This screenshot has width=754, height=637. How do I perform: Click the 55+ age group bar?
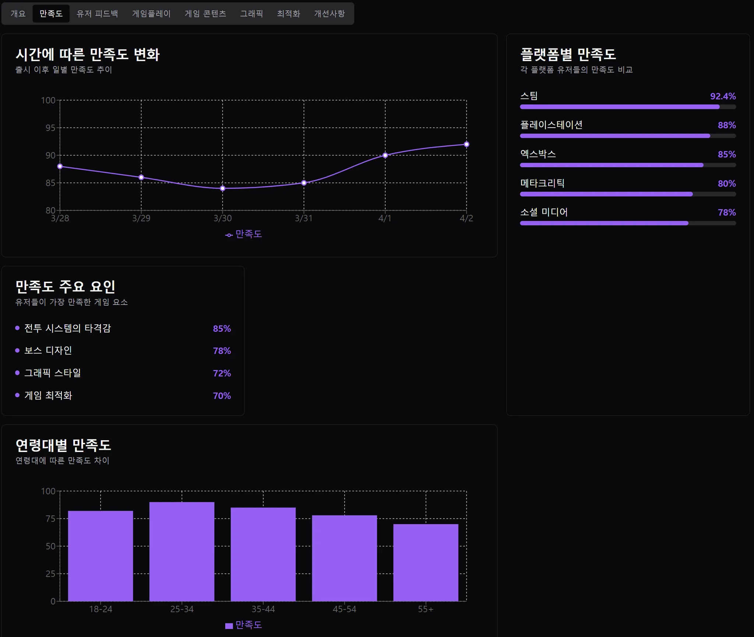(x=426, y=562)
